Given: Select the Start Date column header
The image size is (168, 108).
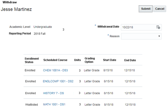Looking at the screenshot, I should [x=110, y=60].
